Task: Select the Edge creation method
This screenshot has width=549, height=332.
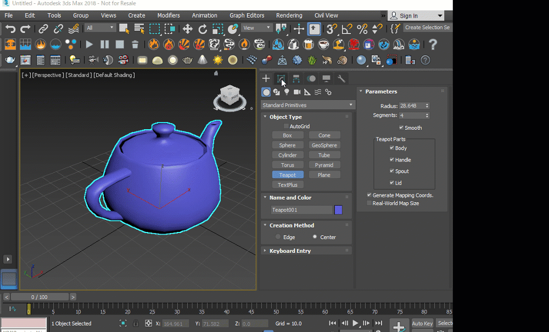Action: coord(278,237)
